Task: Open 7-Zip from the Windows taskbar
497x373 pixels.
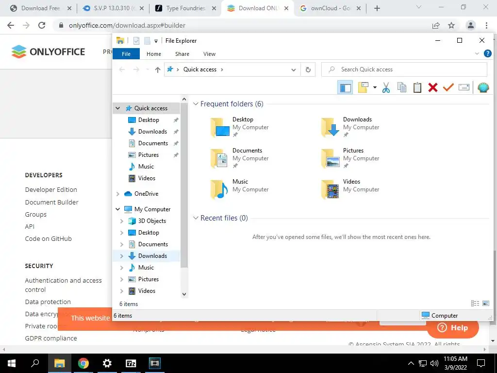Action: [x=131, y=363]
